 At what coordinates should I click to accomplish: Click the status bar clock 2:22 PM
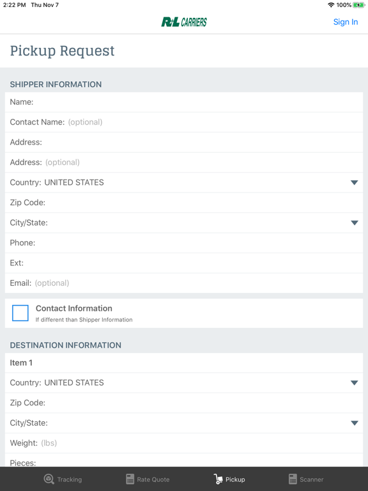(15, 5)
